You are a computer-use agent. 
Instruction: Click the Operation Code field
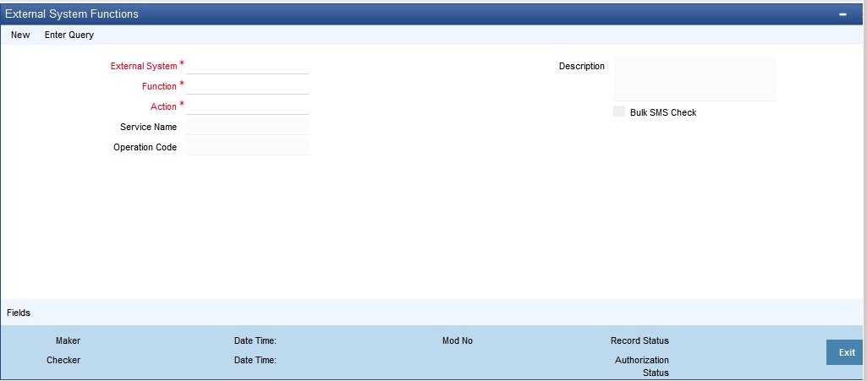pos(247,147)
